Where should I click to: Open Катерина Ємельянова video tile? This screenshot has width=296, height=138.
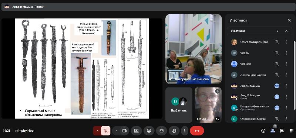[x=194, y=49]
